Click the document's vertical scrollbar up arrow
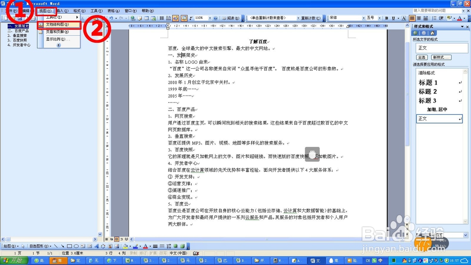Screen dimensions: 471x265 tap(407, 26)
